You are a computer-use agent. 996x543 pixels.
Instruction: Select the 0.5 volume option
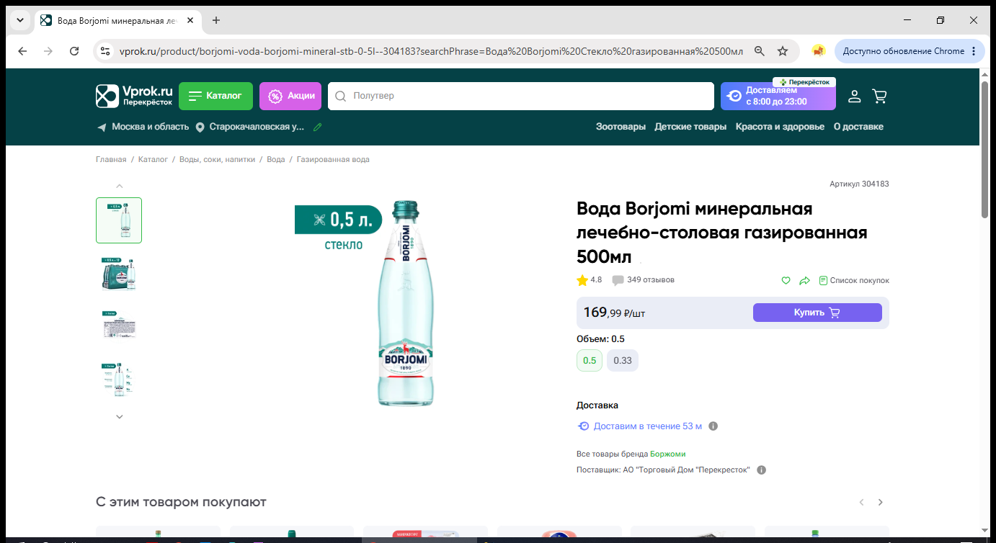click(590, 361)
